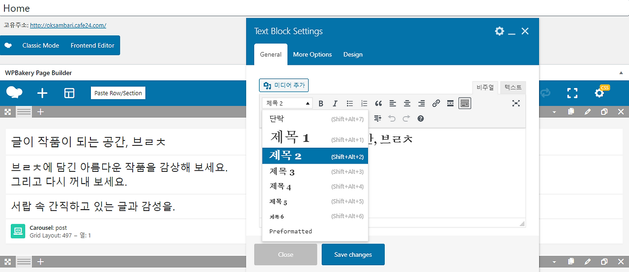Switch editor to 텍스트 tab
The height and width of the screenshot is (272, 629).
coord(513,87)
